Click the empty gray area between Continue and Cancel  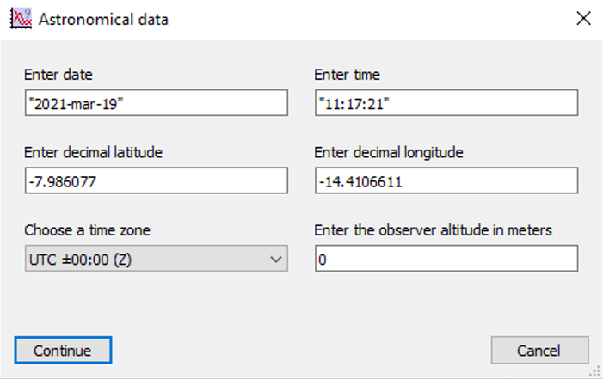(x=301, y=350)
